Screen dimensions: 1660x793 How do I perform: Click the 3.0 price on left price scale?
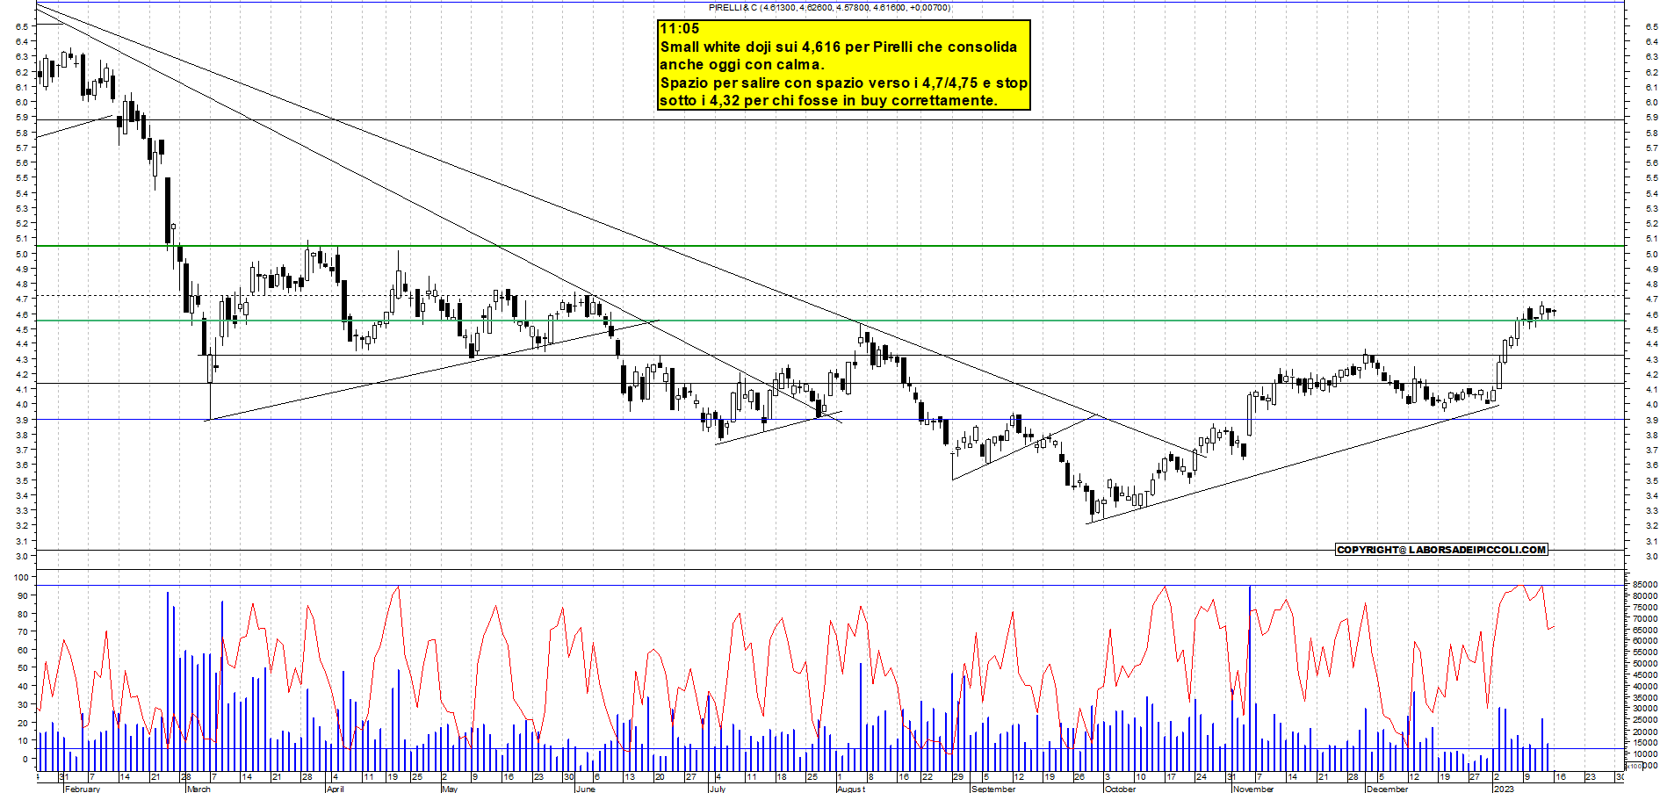[20, 556]
